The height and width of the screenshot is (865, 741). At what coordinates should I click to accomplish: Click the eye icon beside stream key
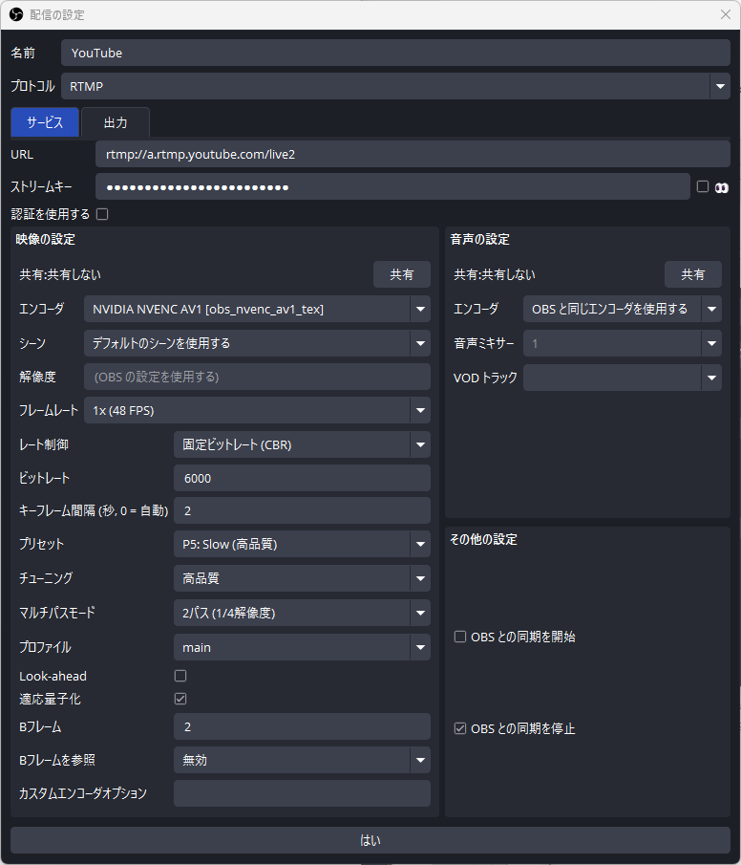721,188
